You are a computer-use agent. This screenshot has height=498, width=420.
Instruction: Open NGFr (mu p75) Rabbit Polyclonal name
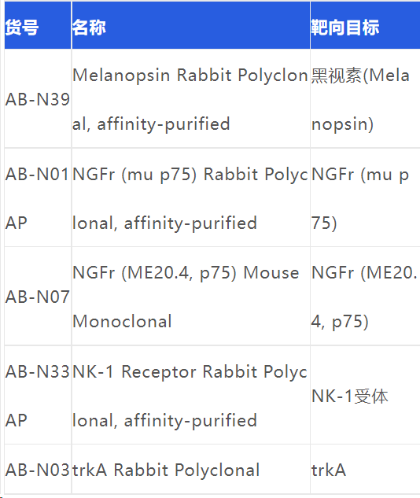click(190, 198)
